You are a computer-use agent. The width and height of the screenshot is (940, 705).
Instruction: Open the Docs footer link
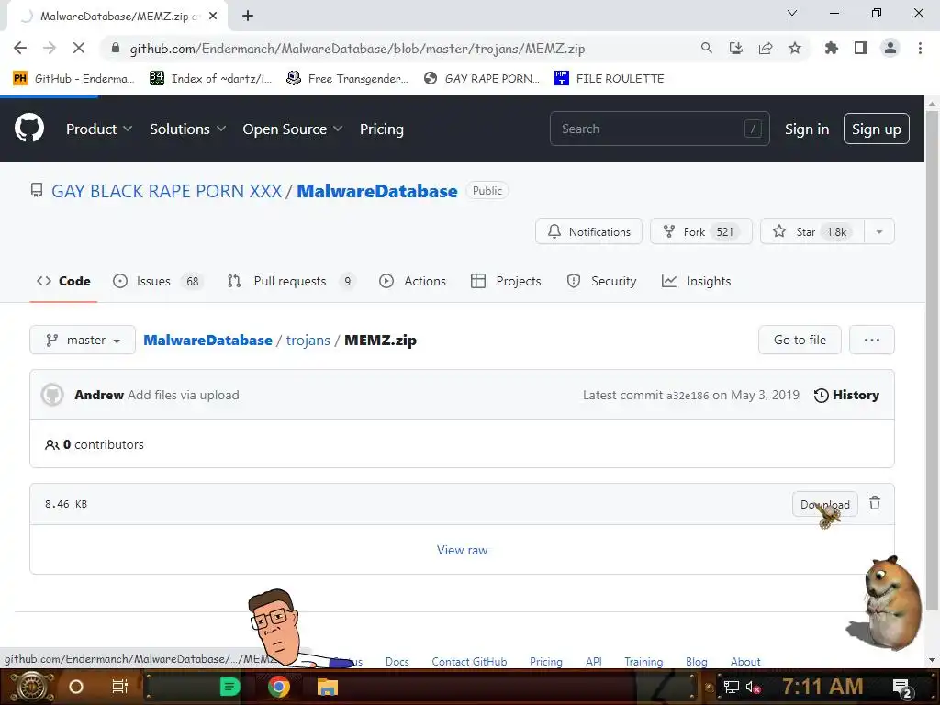point(397,661)
